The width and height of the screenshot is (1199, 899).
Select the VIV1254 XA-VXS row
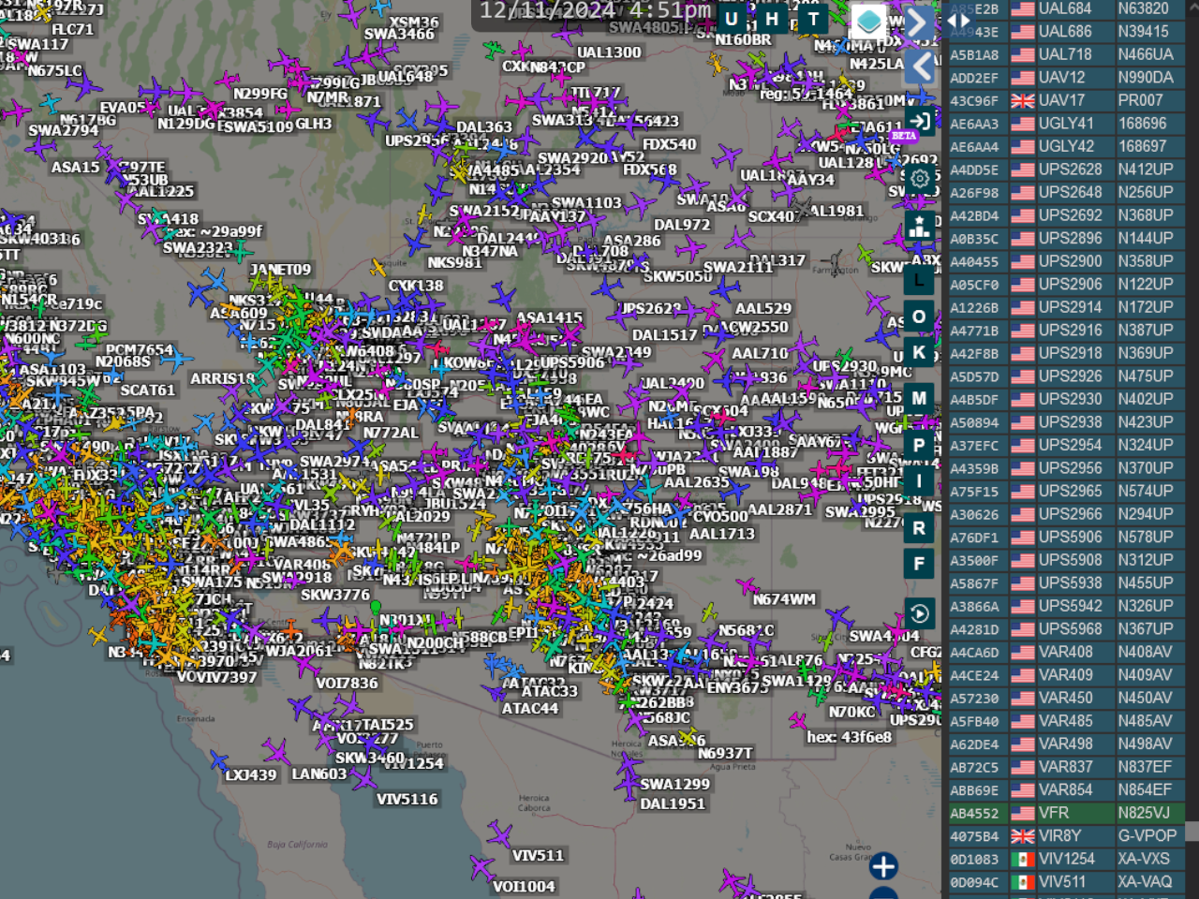coord(1066,859)
